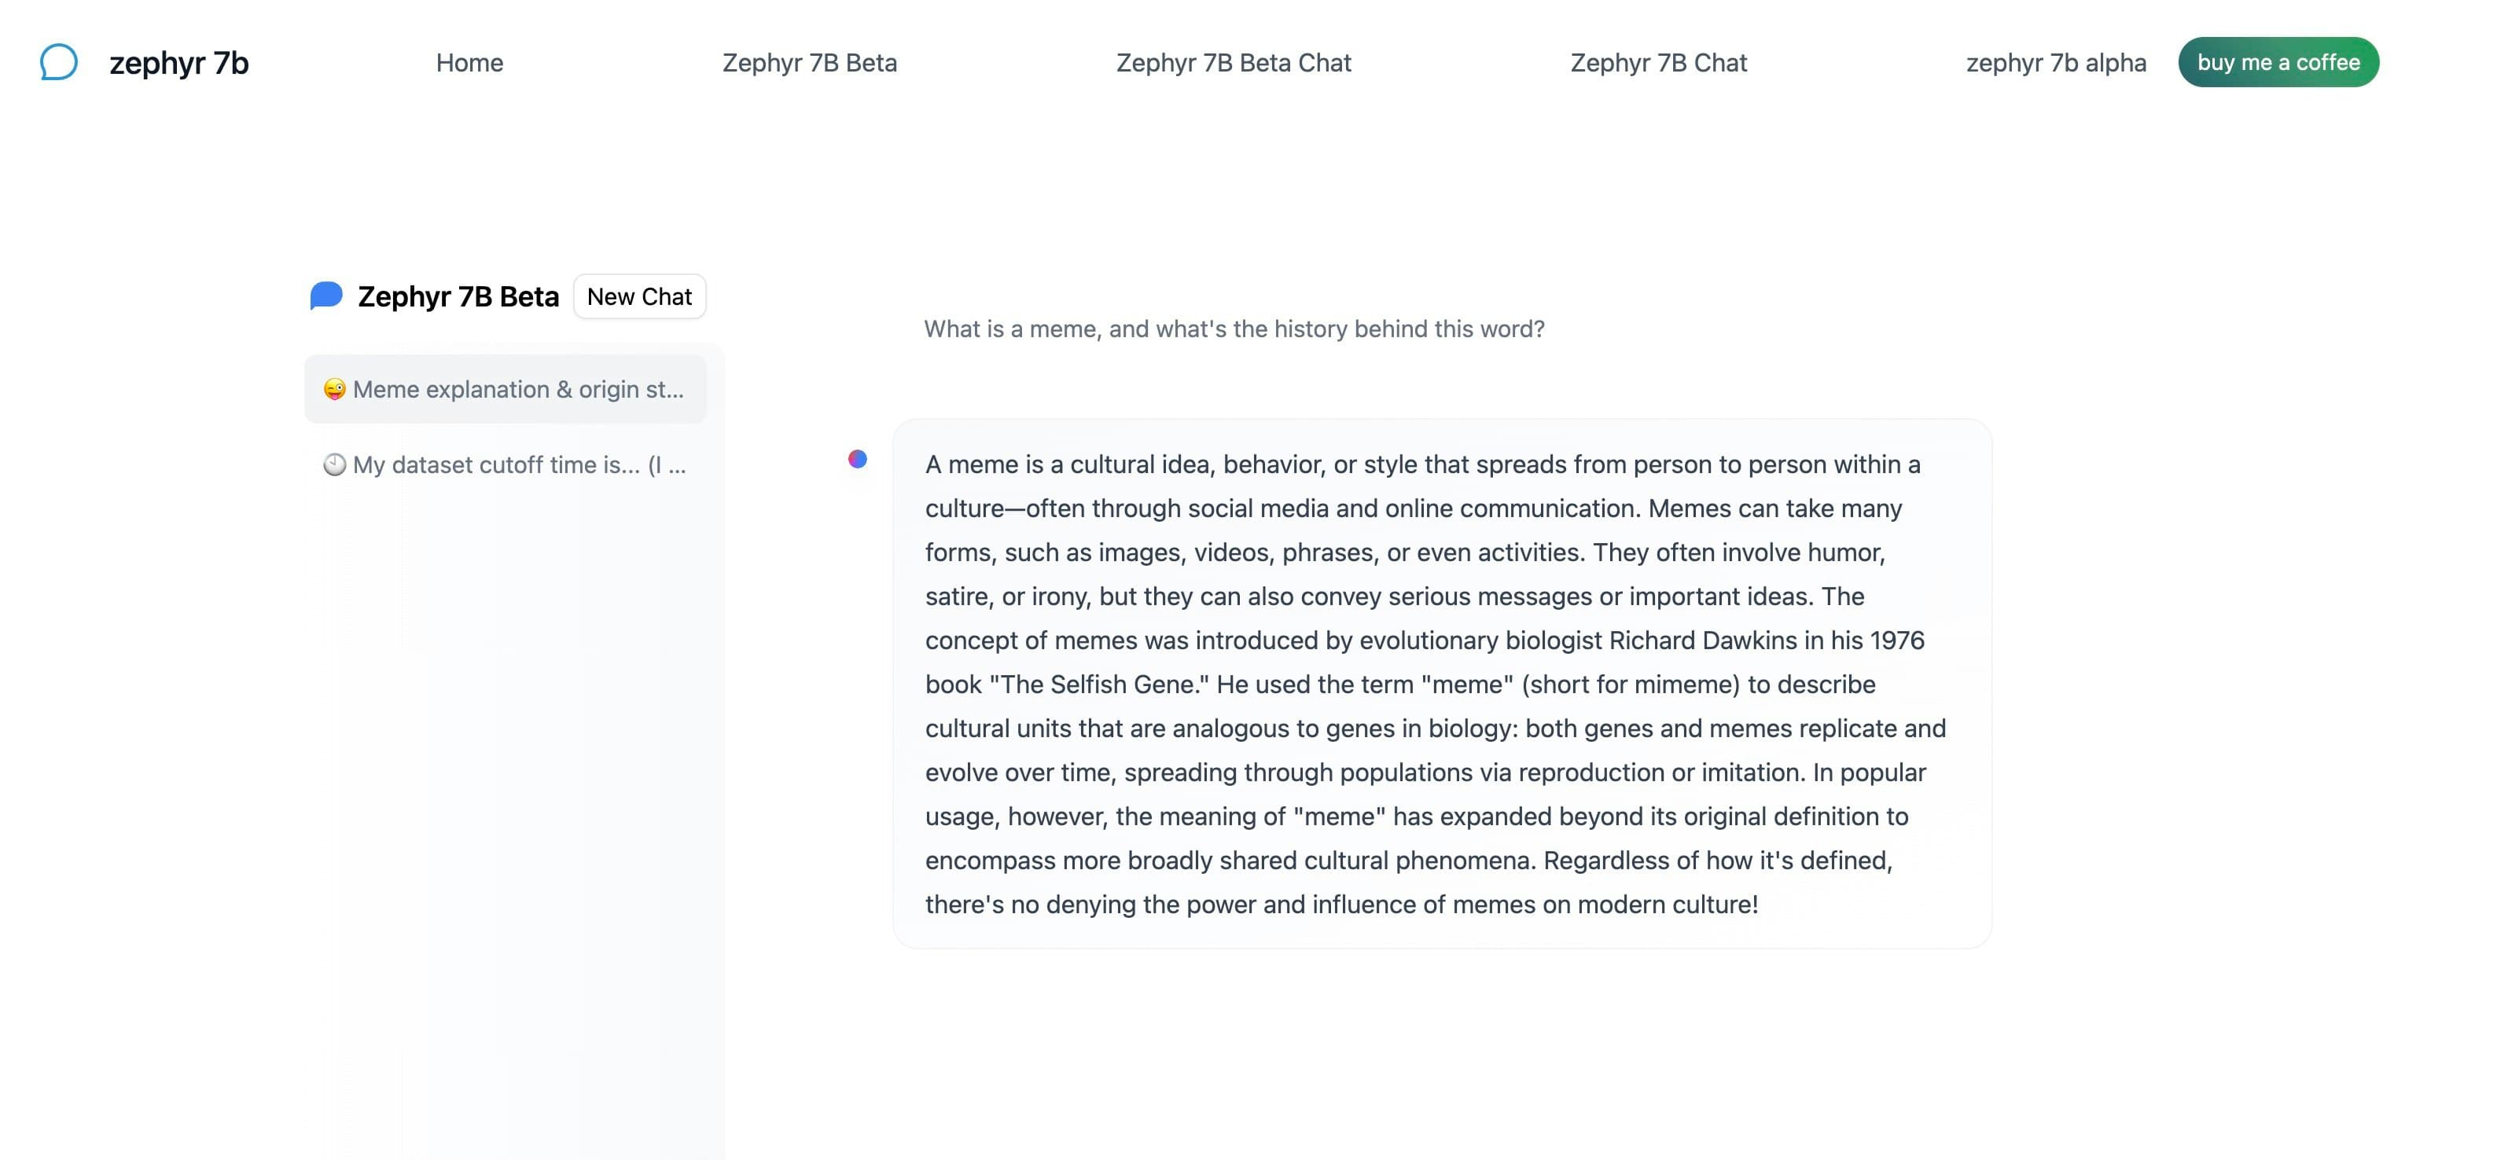Open the Zephyr 7B Beta Chat page
The width and height of the screenshot is (2497, 1160).
(1233, 63)
